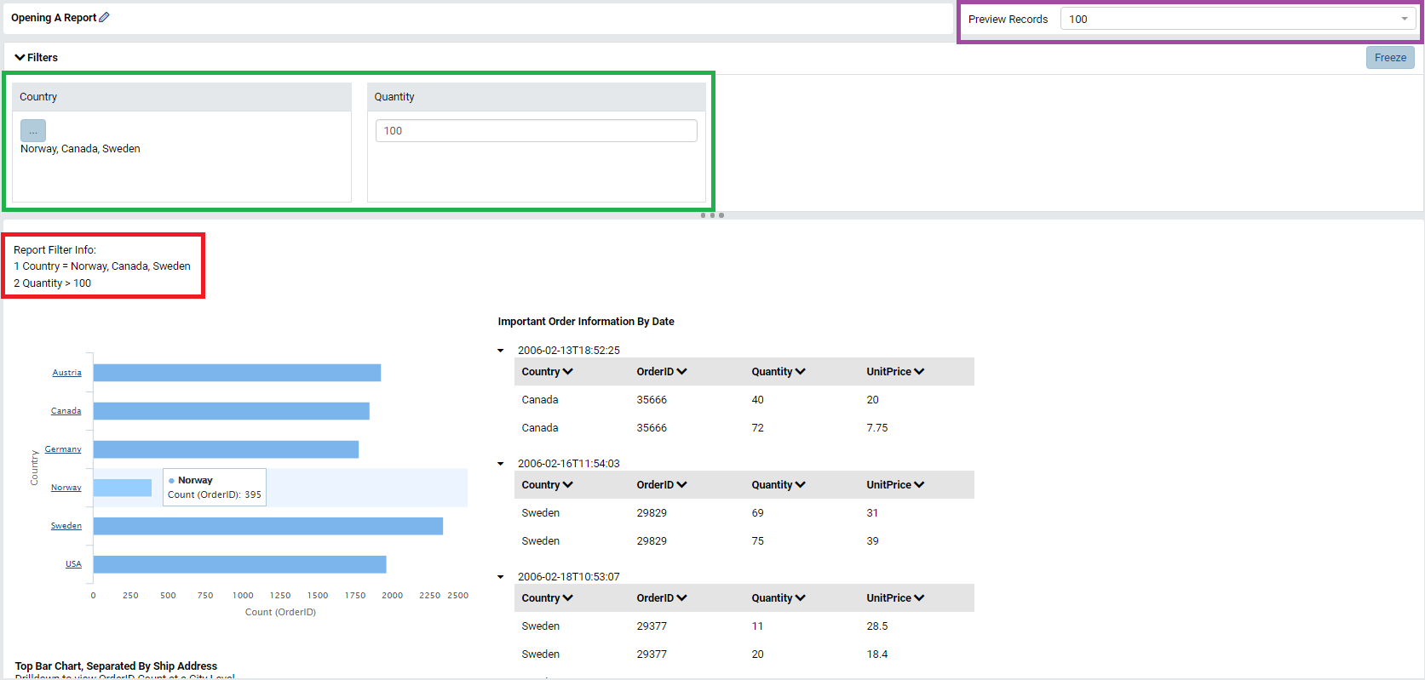
Task: Collapse the Filters section chevron
Action: [20, 58]
